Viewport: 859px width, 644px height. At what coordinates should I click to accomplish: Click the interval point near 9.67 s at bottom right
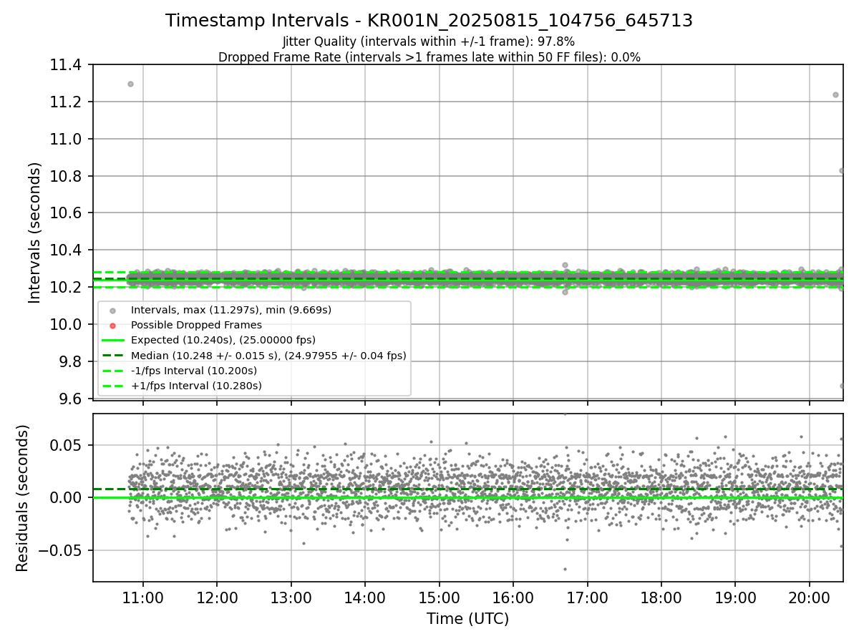842,386
